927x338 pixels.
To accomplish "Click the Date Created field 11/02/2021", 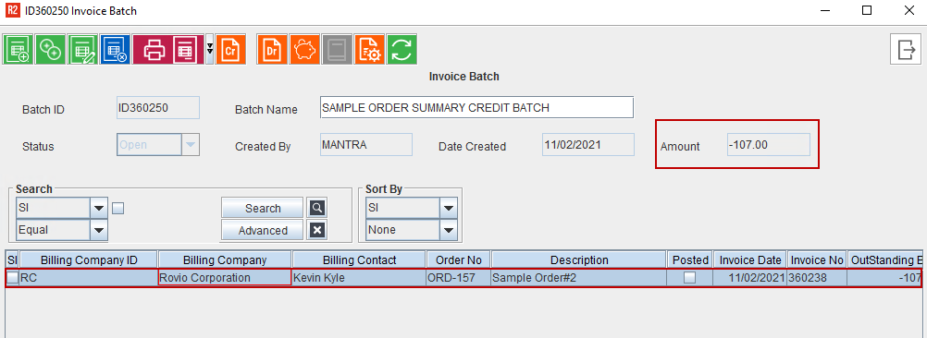I will tap(588, 144).
